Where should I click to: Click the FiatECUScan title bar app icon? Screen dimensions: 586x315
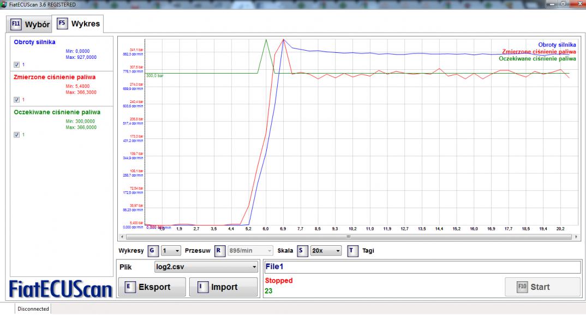pyautogui.click(x=4, y=4)
